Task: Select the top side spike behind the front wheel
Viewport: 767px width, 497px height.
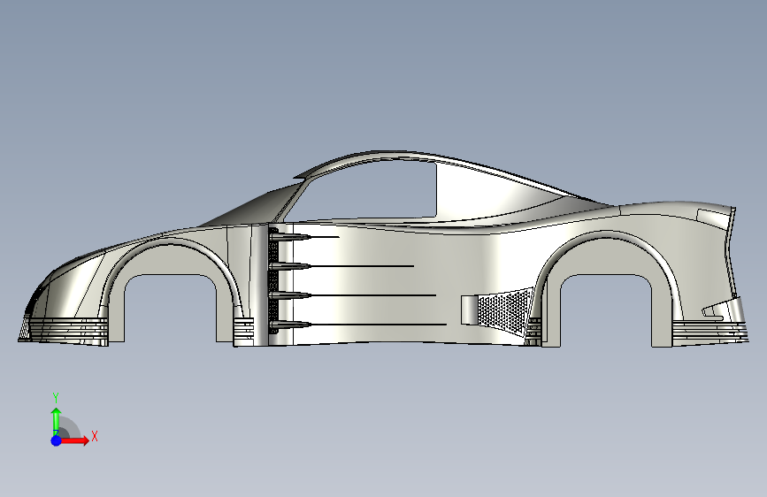Action: (x=289, y=237)
